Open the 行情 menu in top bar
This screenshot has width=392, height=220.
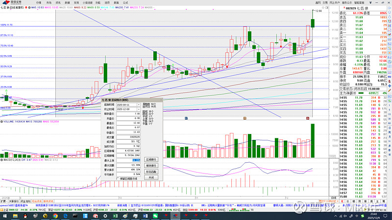(39, 2)
